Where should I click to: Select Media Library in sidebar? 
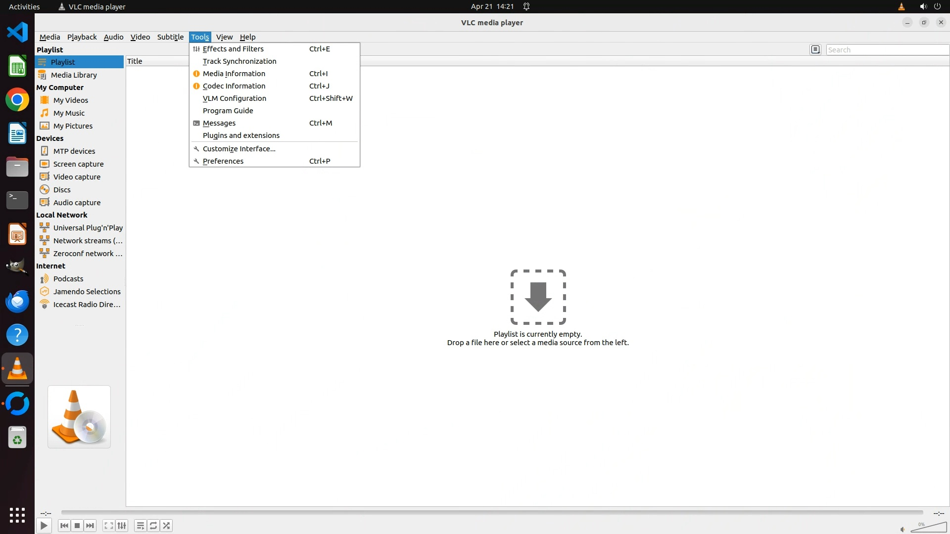pyautogui.click(x=74, y=75)
